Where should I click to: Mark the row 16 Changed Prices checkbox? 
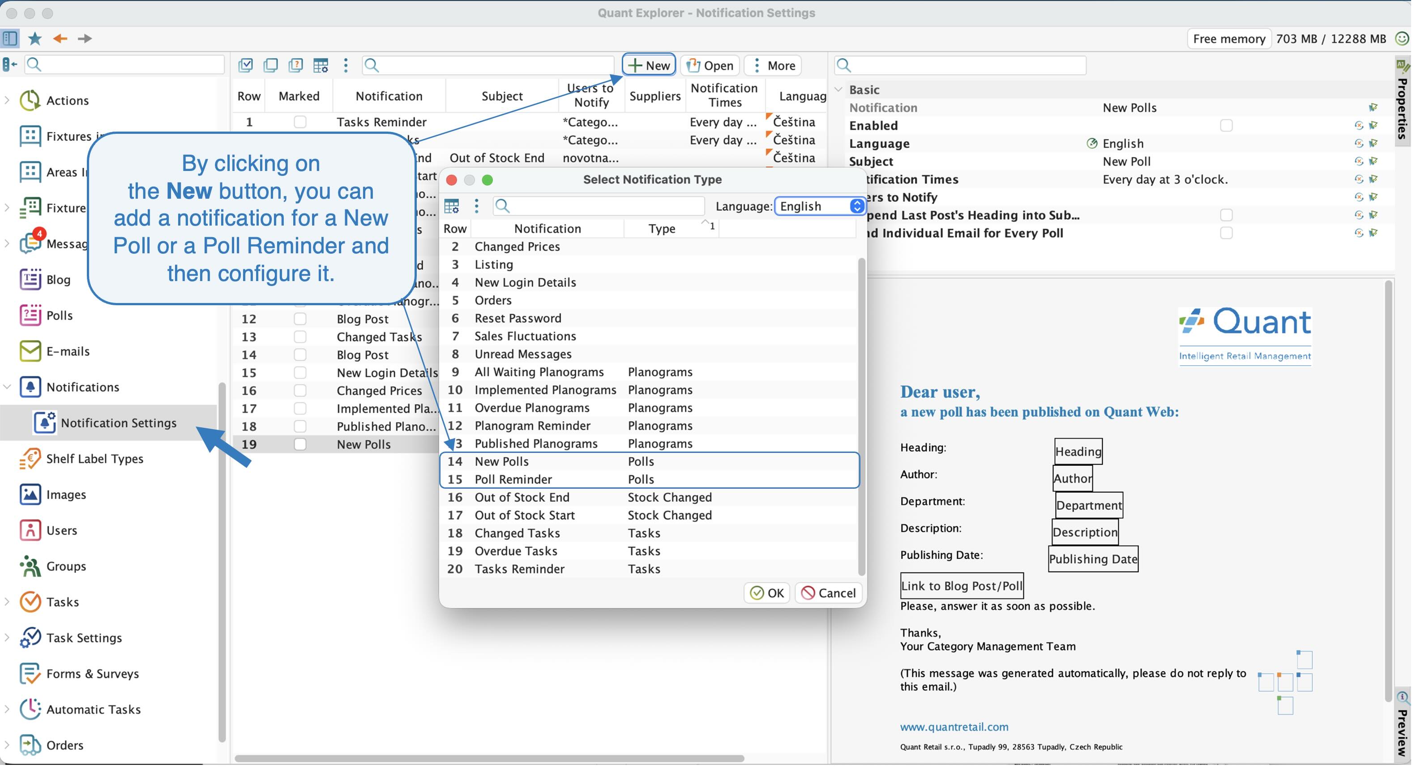(300, 391)
